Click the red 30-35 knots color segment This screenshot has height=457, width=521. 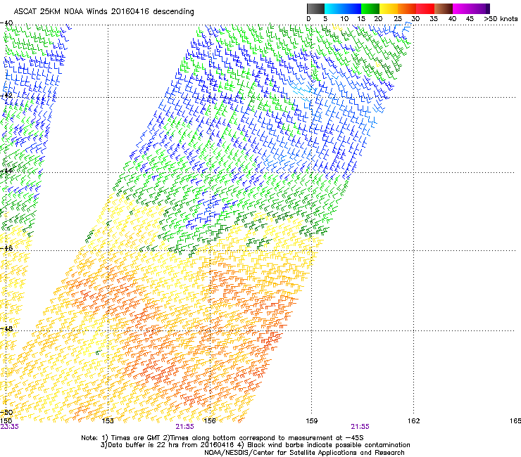pyautogui.click(x=425, y=8)
